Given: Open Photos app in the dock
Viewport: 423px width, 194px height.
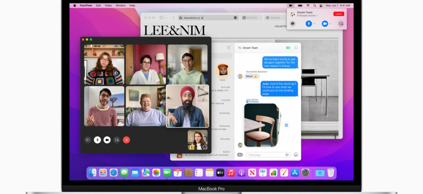Looking at the screenshot, I should (156, 172).
